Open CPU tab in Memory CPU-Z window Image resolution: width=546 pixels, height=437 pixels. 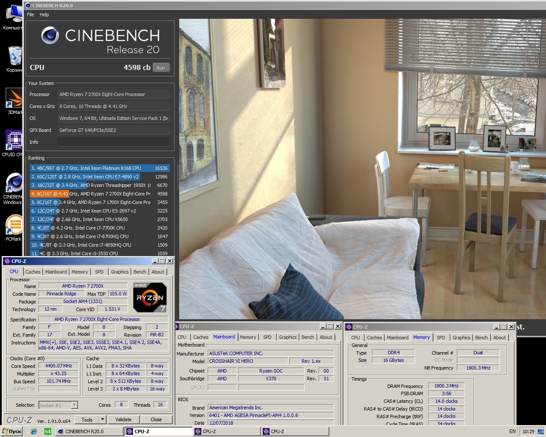click(356, 338)
